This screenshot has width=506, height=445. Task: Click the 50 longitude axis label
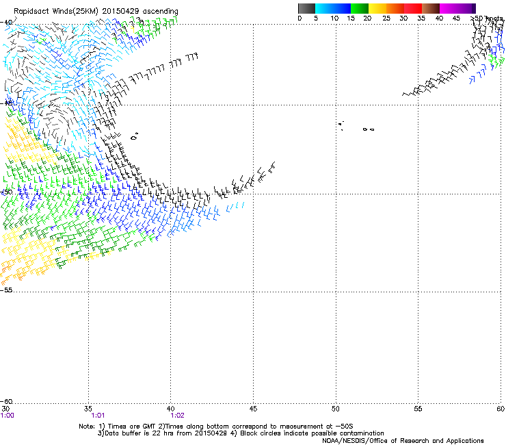(336, 409)
